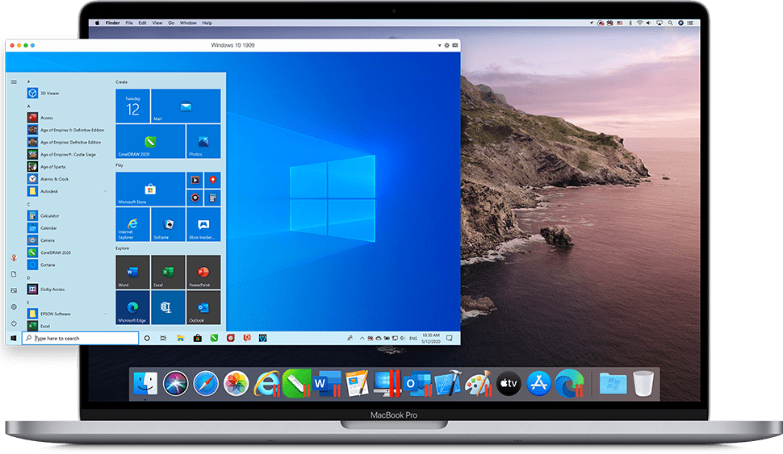Open File Explorer on Windows taskbar
This screenshot has width=783, height=454.
181,338
